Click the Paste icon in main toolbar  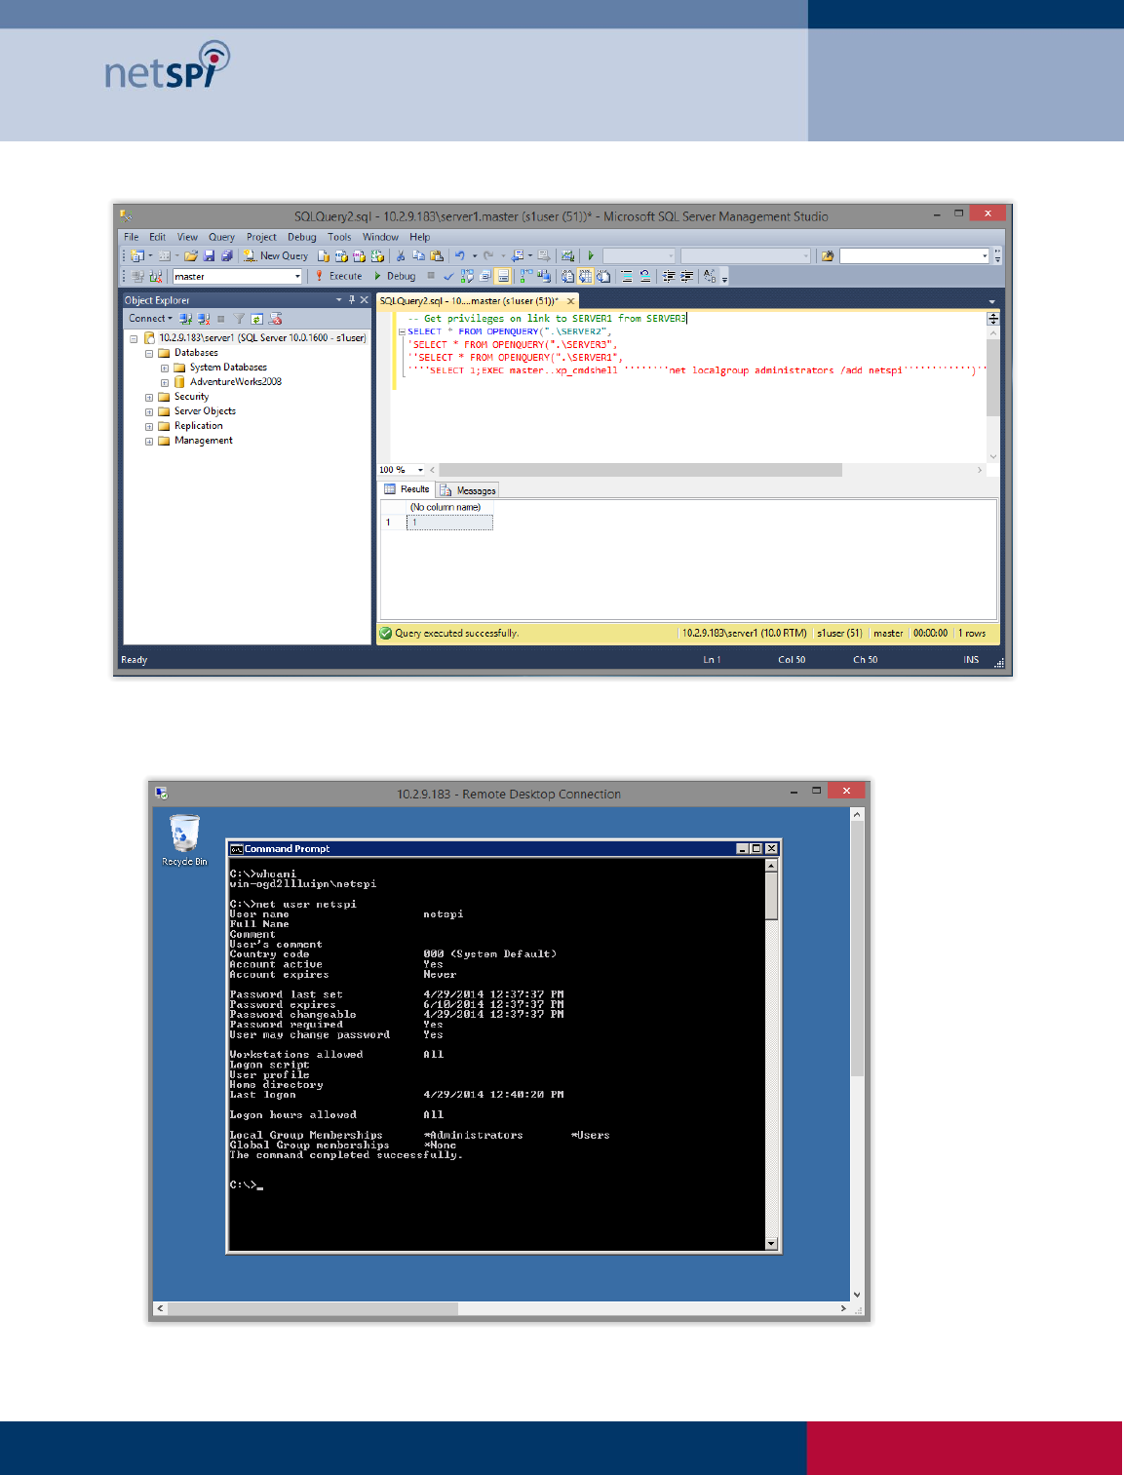pos(437,256)
